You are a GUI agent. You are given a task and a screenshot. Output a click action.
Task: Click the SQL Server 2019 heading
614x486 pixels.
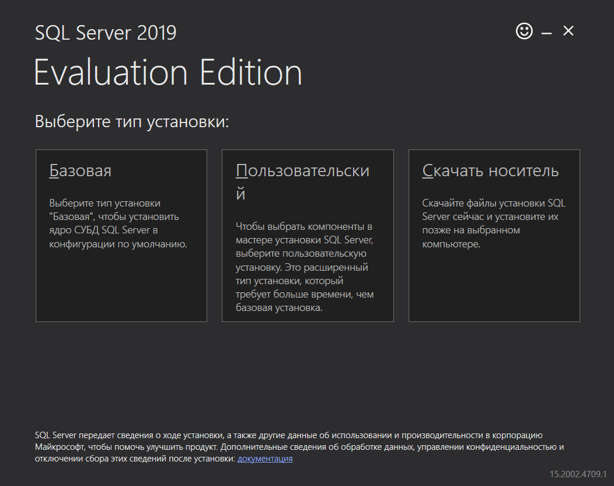(106, 33)
